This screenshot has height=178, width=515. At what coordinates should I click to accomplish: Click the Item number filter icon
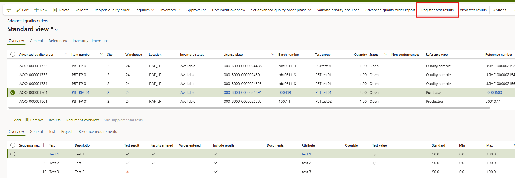click(101, 54)
